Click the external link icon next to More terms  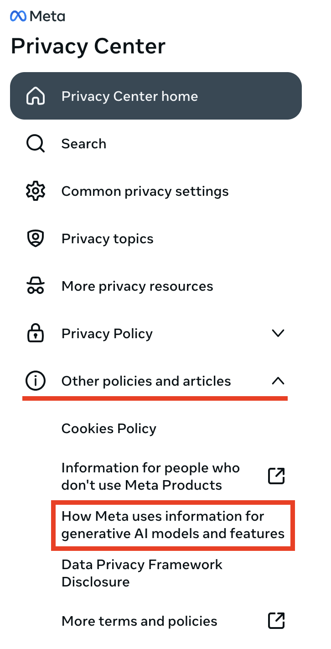pos(276,621)
